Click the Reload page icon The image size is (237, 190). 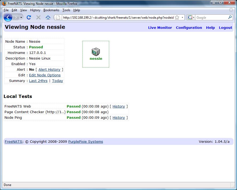click(29, 17)
